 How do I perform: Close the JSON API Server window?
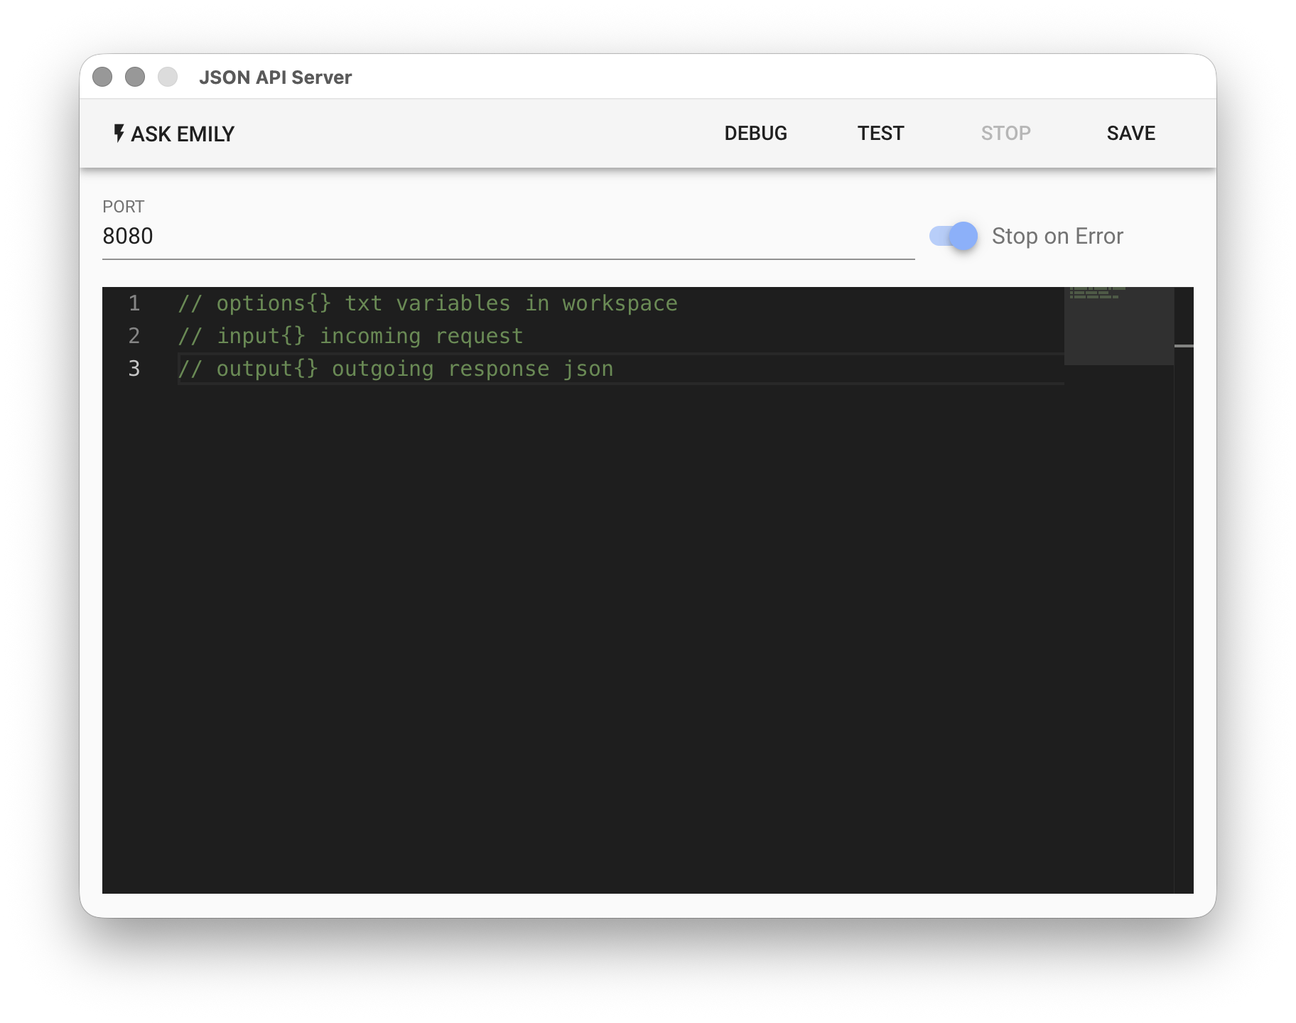[102, 77]
